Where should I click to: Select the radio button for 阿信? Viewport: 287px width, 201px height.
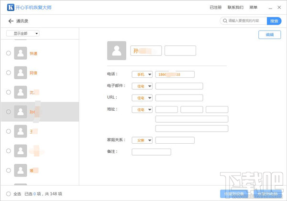pos(8,73)
